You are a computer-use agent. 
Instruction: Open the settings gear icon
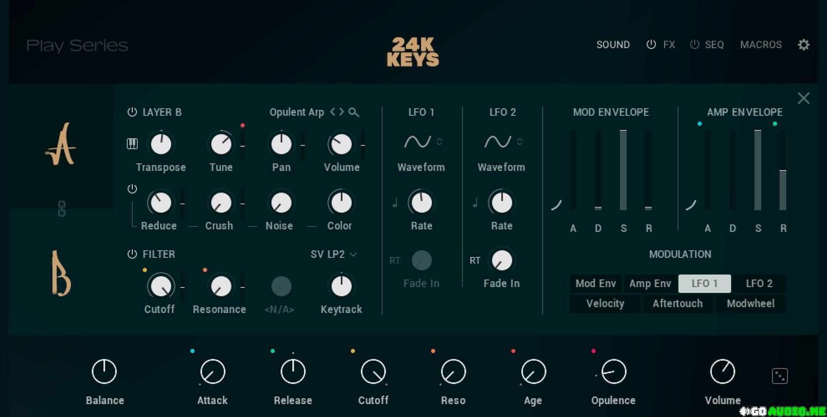pyautogui.click(x=804, y=44)
